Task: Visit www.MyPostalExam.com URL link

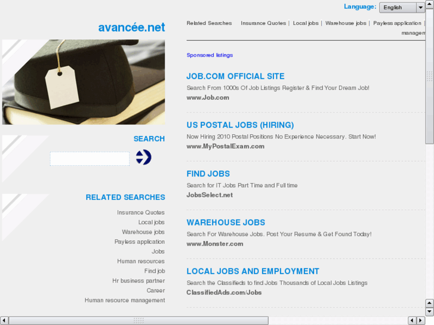Action: (x=225, y=146)
